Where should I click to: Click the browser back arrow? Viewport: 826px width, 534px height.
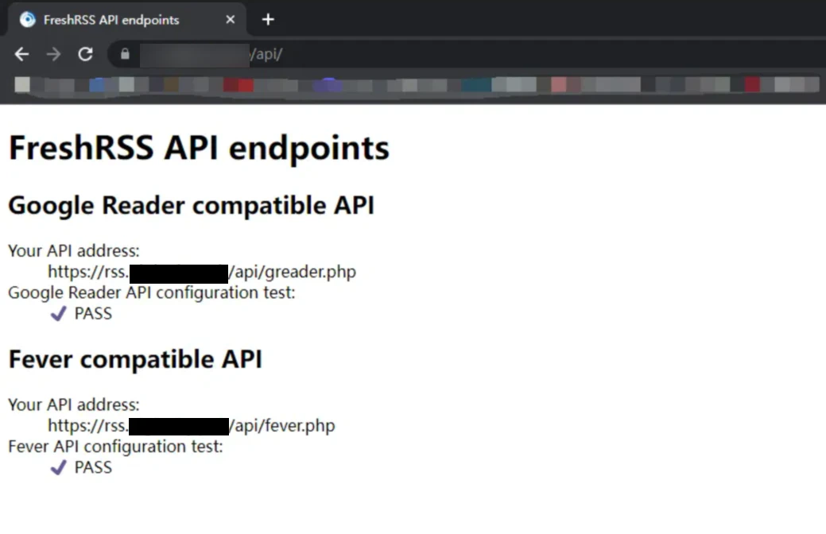tap(21, 54)
